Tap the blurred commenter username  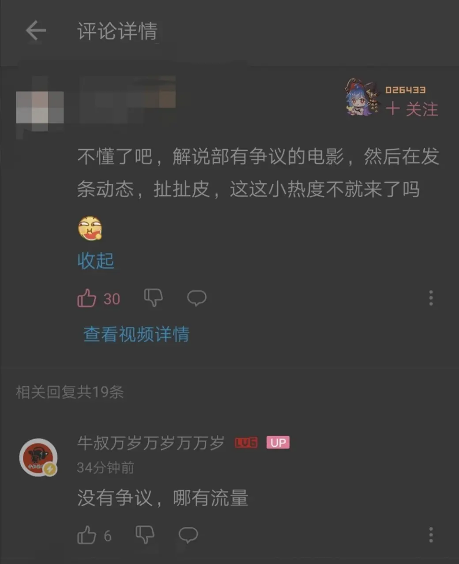(x=128, y=99)
